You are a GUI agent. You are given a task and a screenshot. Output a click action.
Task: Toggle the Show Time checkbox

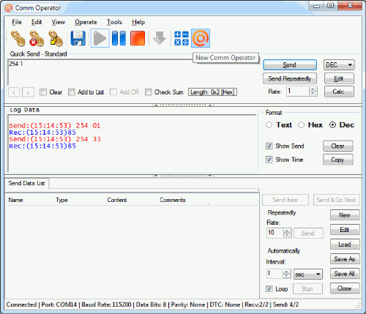point(269,160)
